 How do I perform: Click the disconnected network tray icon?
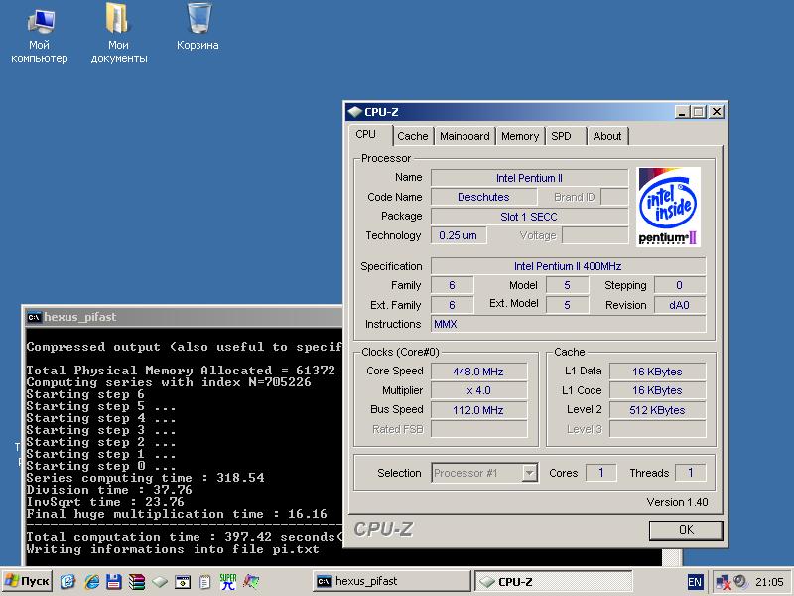[x=724, y=582]
